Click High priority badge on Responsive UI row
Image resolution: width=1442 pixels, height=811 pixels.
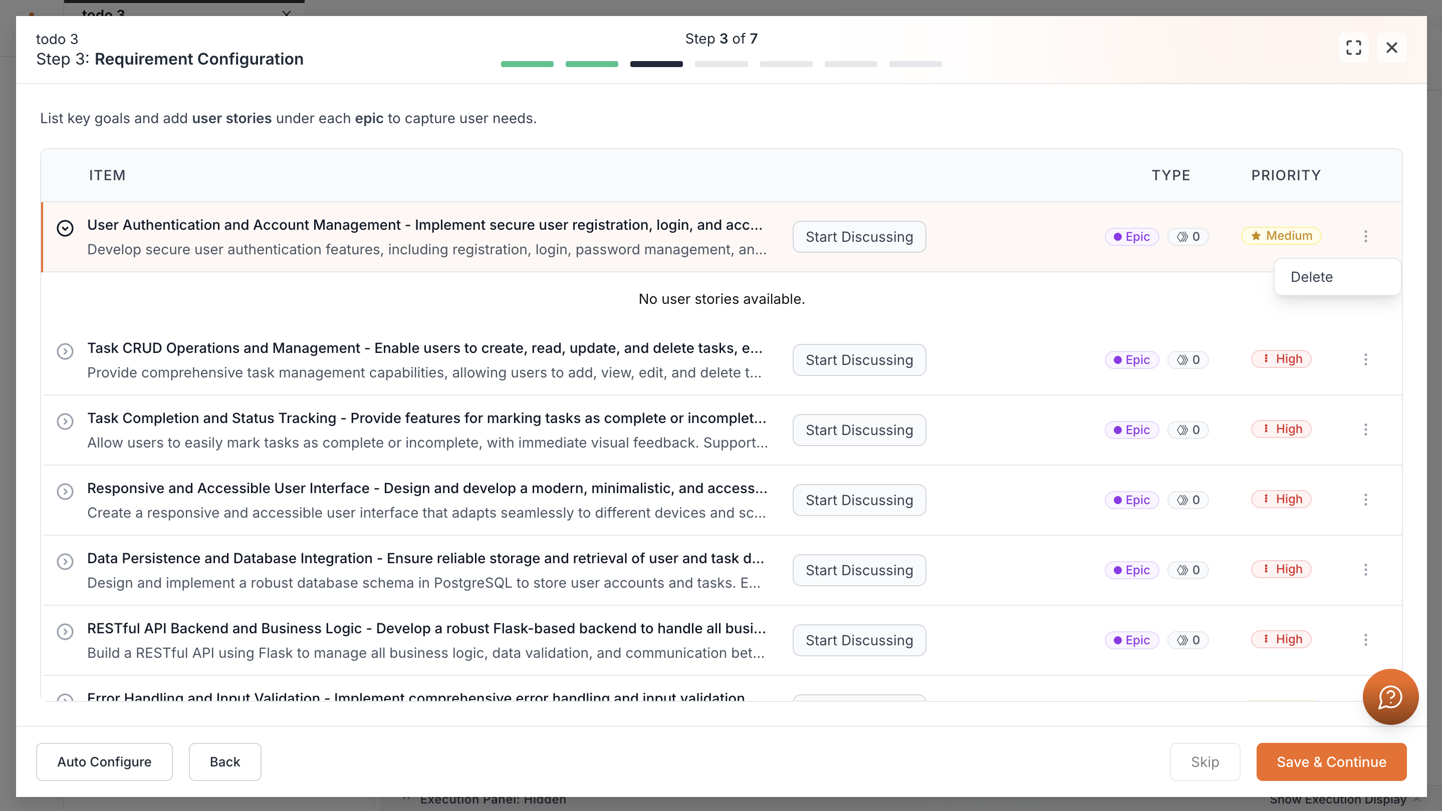[x=1281, y=499]
